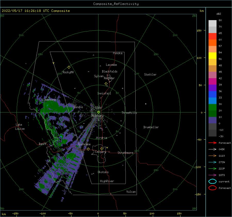The image size is (232, 217).
Task: Click the Didsbury town label
Action: point(97,116)
